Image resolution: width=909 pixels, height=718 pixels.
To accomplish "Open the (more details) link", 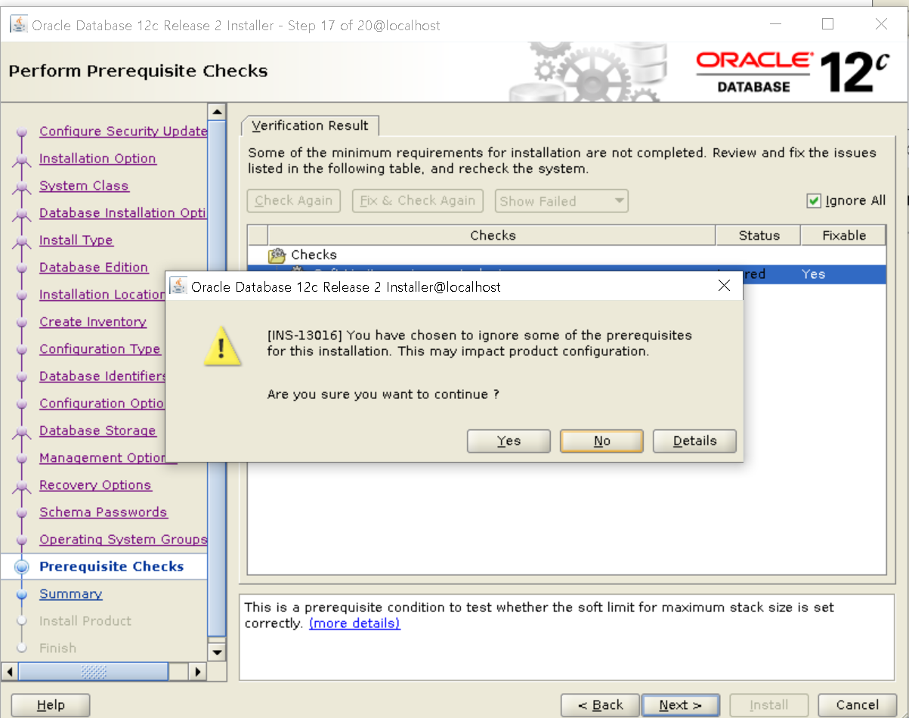I will click(354, 624).
